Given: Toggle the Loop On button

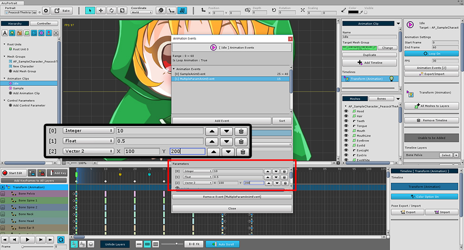Looking at the screenshot, I should [x=432, y=53].
